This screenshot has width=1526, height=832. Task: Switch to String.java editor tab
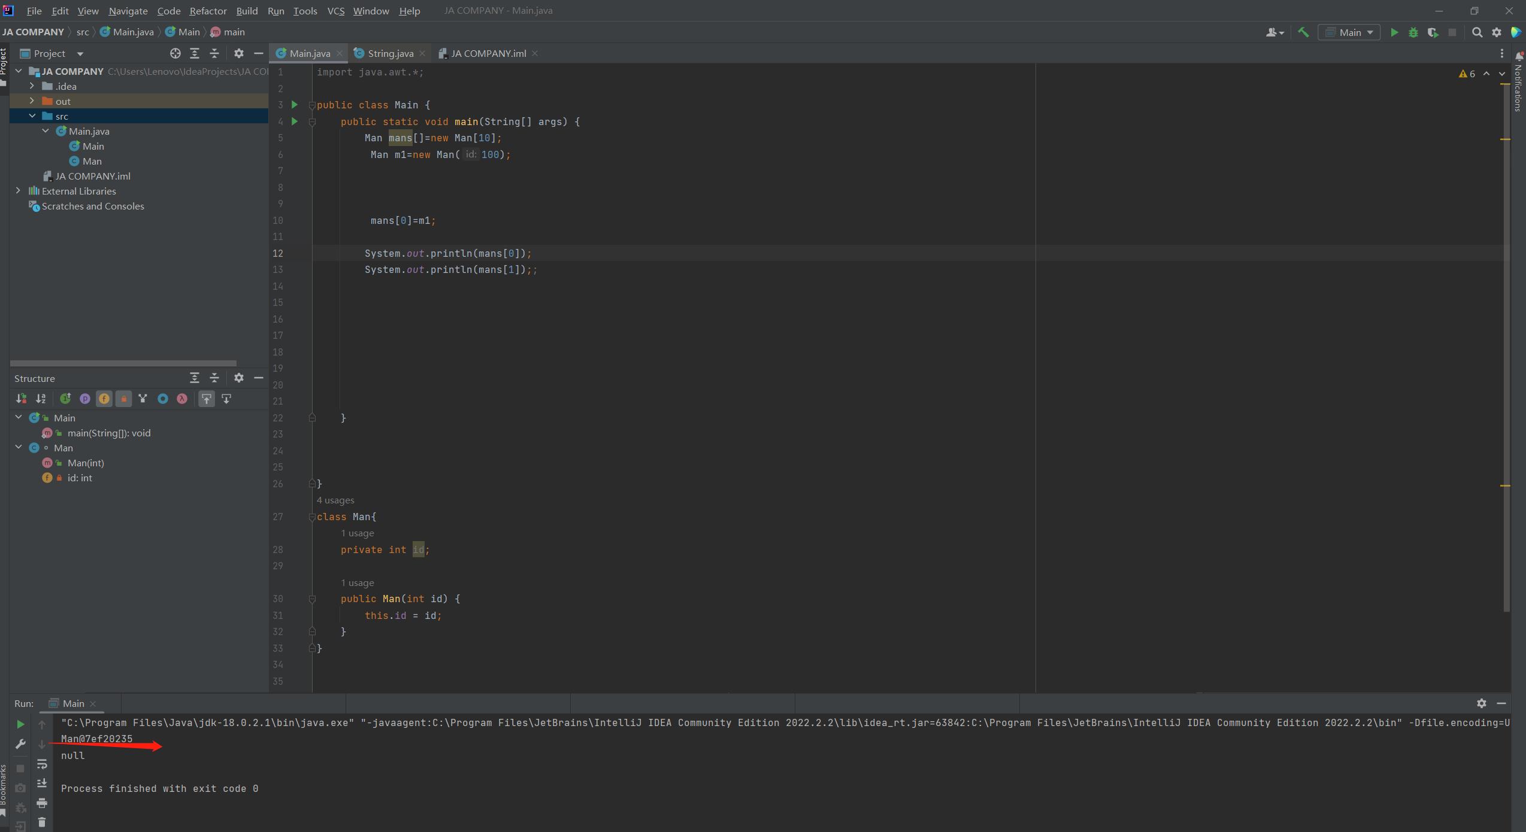click(x=390, y=53)
